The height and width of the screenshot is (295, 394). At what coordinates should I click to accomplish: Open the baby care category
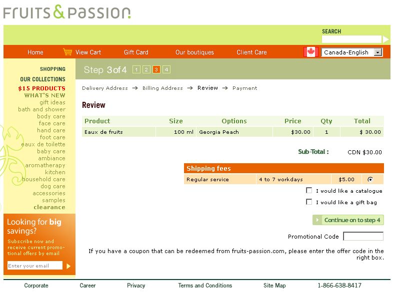pyautogui.click(x=51, y=151)
